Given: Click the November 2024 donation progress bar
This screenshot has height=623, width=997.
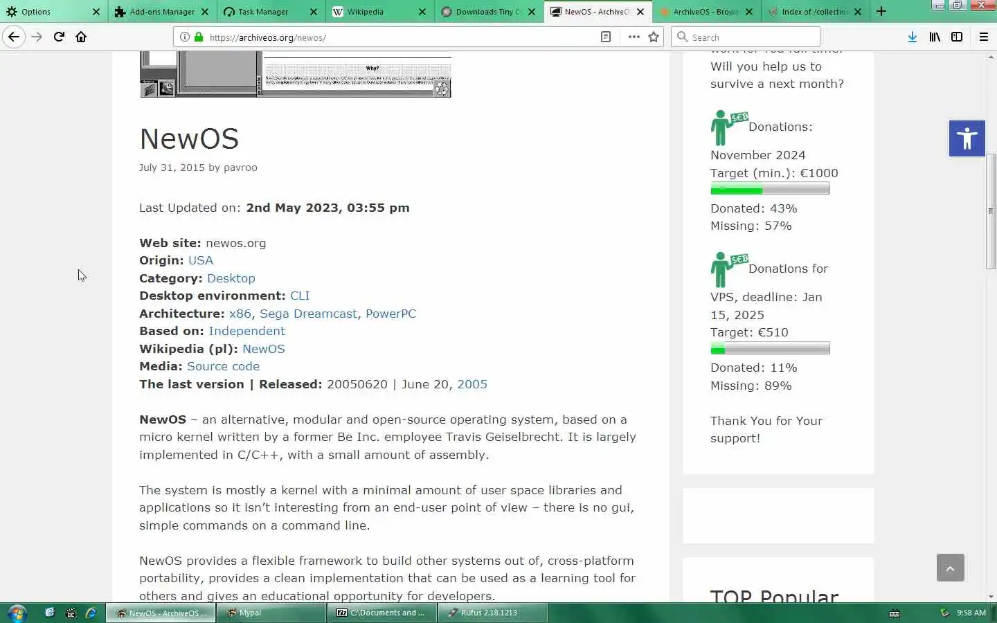Looking at the screenshot, I should pos(770,189).
